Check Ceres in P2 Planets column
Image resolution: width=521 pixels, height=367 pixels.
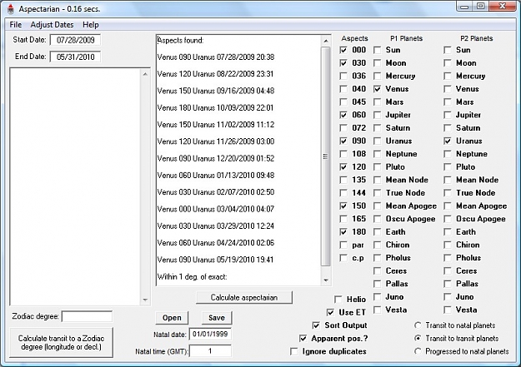point(448,270)
